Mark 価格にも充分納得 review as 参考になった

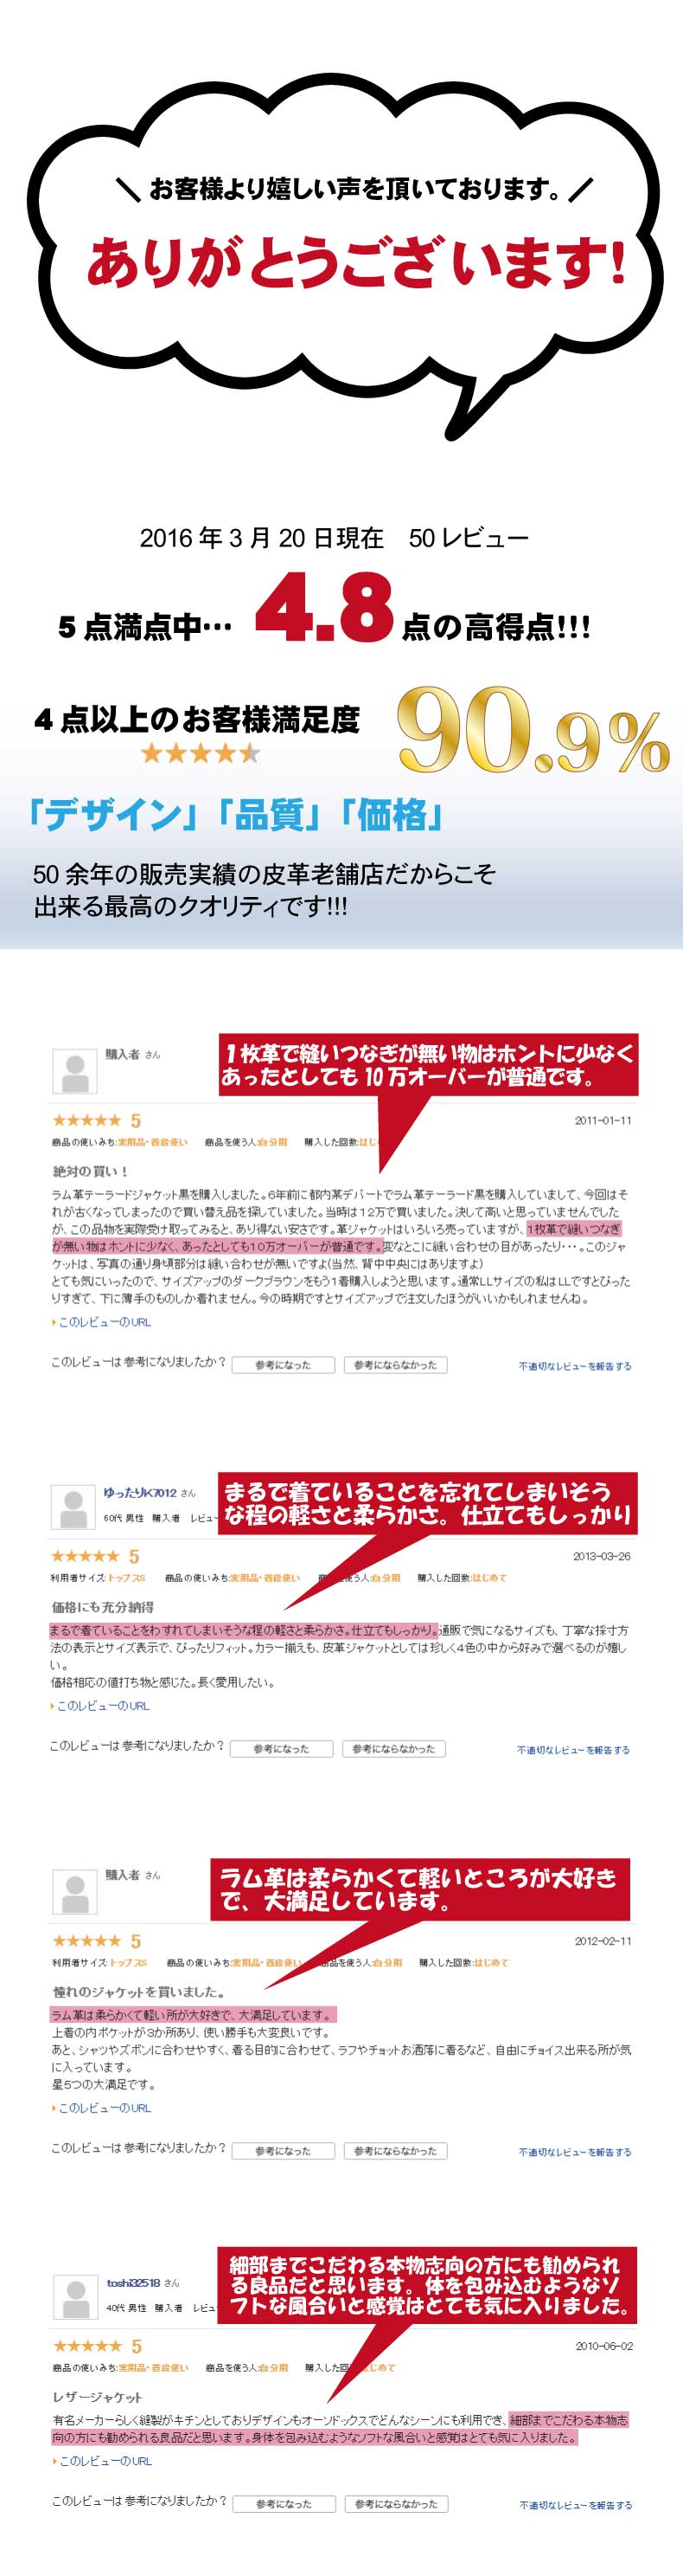click(x=281, y=1749)
